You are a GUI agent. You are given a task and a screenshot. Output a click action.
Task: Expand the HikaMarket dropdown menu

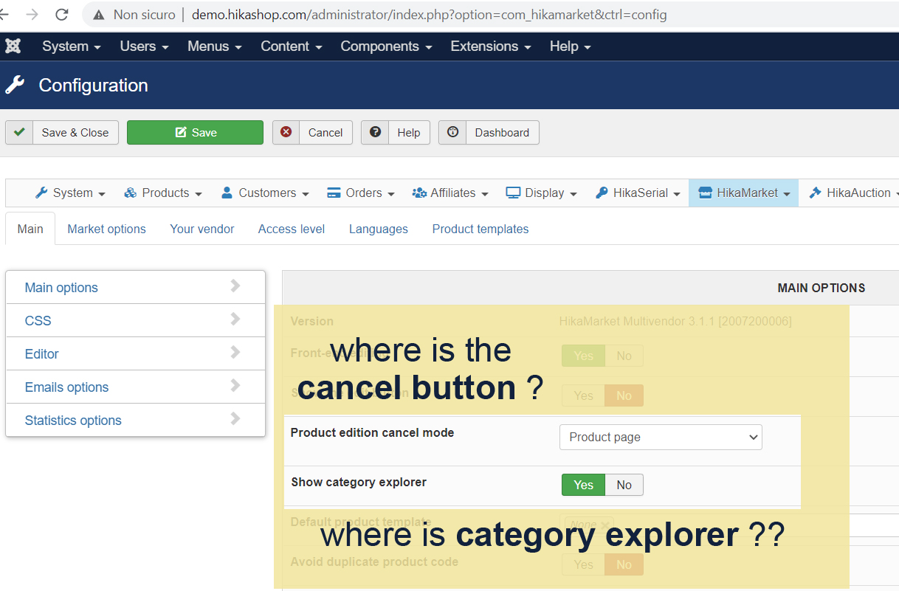point(744,193)
